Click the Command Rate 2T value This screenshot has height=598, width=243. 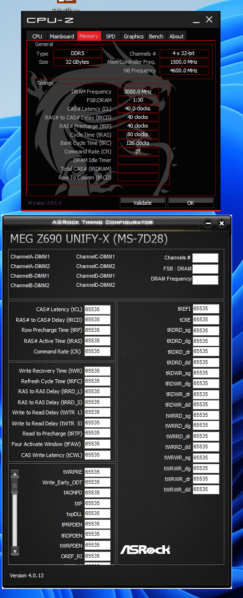138,152
